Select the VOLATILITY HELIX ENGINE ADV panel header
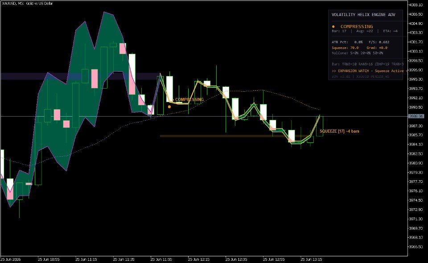 [x=363, y=15]
